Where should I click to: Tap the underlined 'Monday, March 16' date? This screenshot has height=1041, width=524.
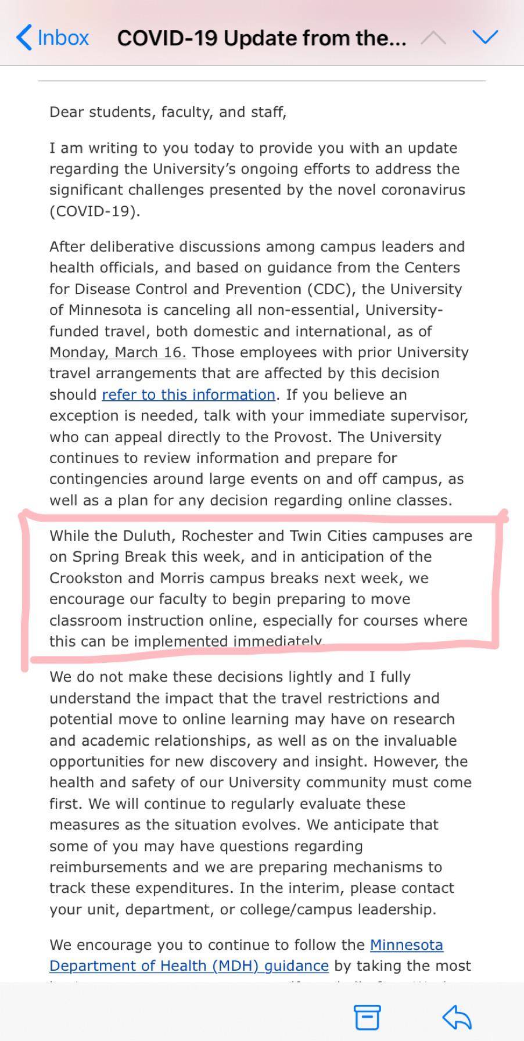point(117,352)
